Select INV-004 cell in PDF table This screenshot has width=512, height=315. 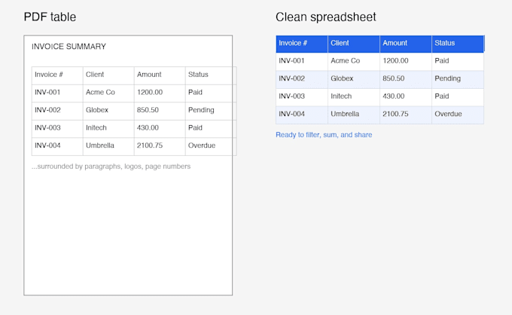click(57, 146)
